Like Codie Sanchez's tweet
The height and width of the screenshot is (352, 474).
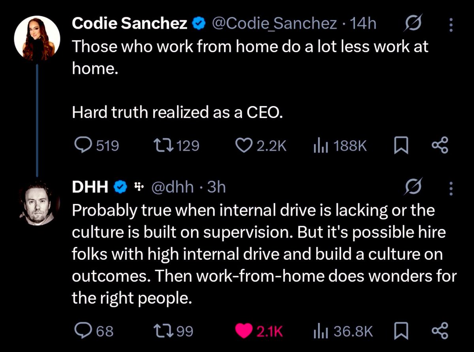tap(245, 145)
